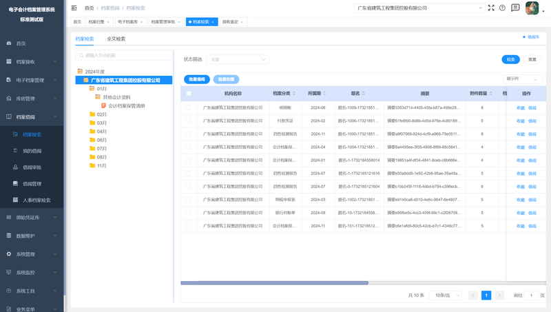Click the 批量收藏 button
Image resolution: width=551 pixels, height=312 pixels.
(226, 79)
